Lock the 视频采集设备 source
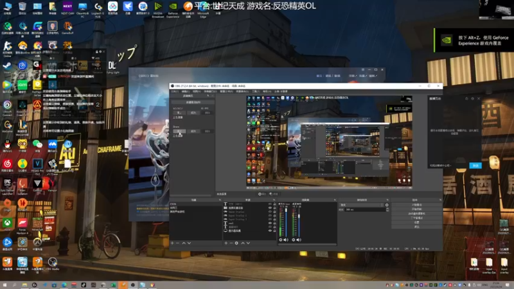Image resolution: width=514 pixels, height=289 pixels. pos(274,207)
